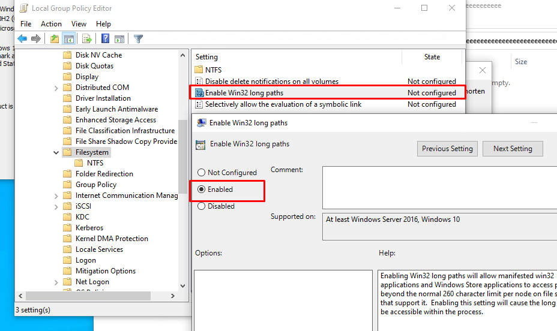Click the Filter funnel toolbar icon
The width and height of the screenshot is (557, 331).
pyautogui.click(x=138, y=39)
